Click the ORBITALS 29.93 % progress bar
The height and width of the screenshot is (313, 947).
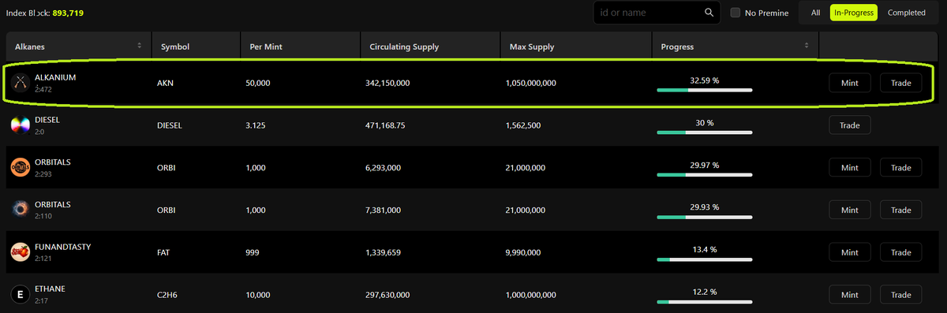(x=704, y=217)
